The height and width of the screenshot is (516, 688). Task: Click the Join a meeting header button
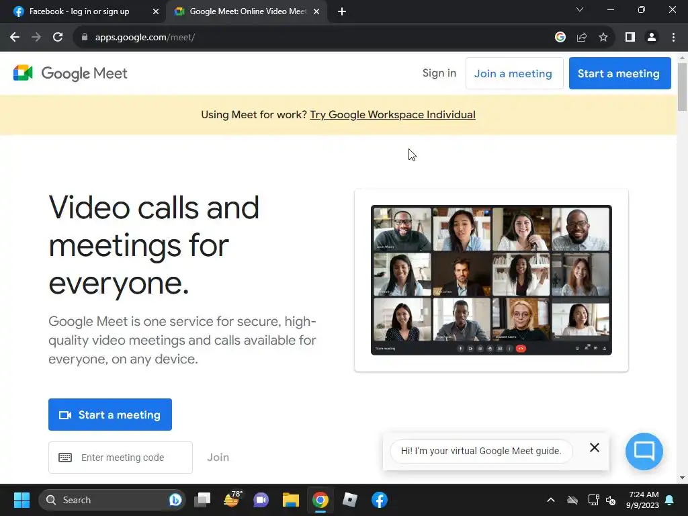(514, 73)
